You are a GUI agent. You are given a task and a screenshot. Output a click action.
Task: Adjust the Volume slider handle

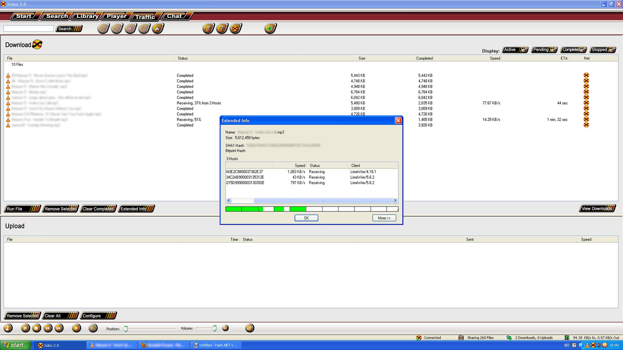214,329
